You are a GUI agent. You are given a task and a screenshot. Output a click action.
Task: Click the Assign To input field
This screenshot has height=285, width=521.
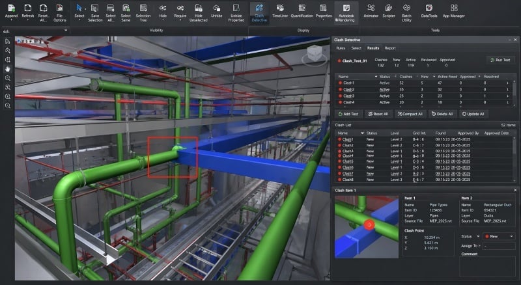[x=499, y=246]
